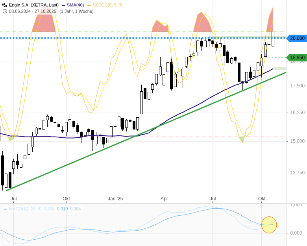
Task: Click the orange SSTOC legend marker
Action: click(x=89, y=5)
